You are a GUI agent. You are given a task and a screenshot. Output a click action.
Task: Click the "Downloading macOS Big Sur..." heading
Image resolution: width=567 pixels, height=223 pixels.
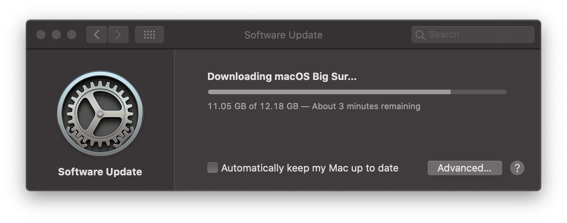point(282,77)
